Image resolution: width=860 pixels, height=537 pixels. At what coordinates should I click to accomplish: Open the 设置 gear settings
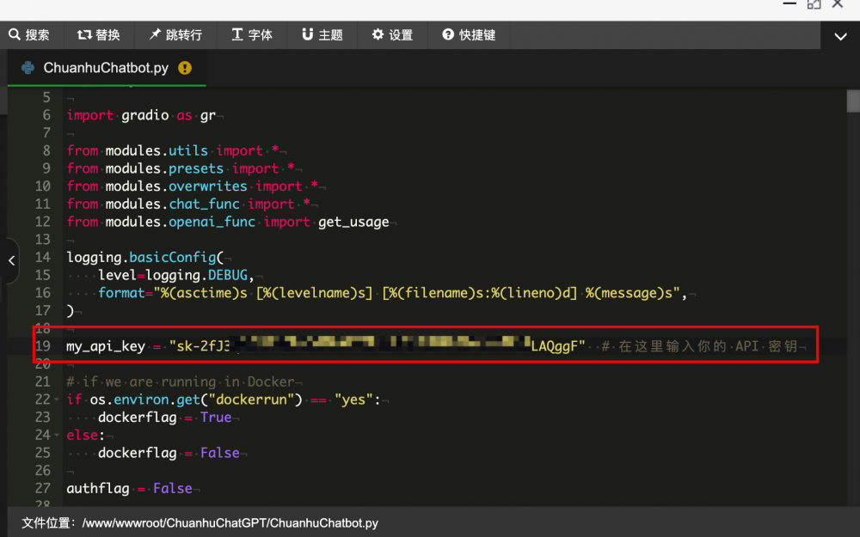[392, 35]
